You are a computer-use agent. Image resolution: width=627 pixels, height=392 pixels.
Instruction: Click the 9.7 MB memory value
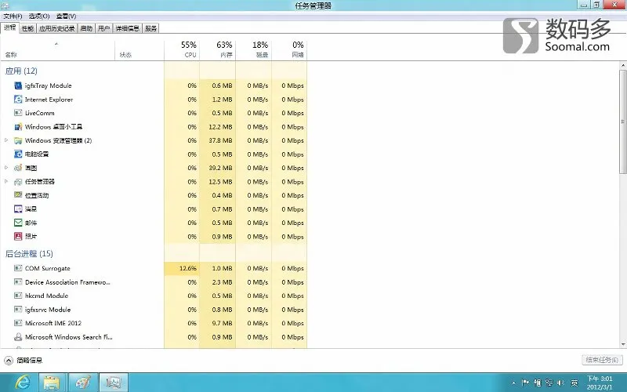pyautogui.click(x=222, y=323)
